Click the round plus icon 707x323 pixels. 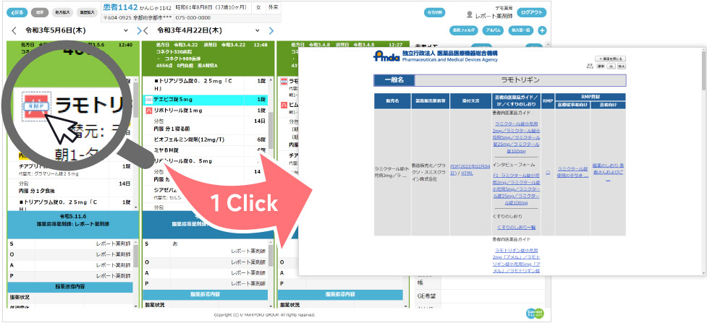(x=542, y=30)
